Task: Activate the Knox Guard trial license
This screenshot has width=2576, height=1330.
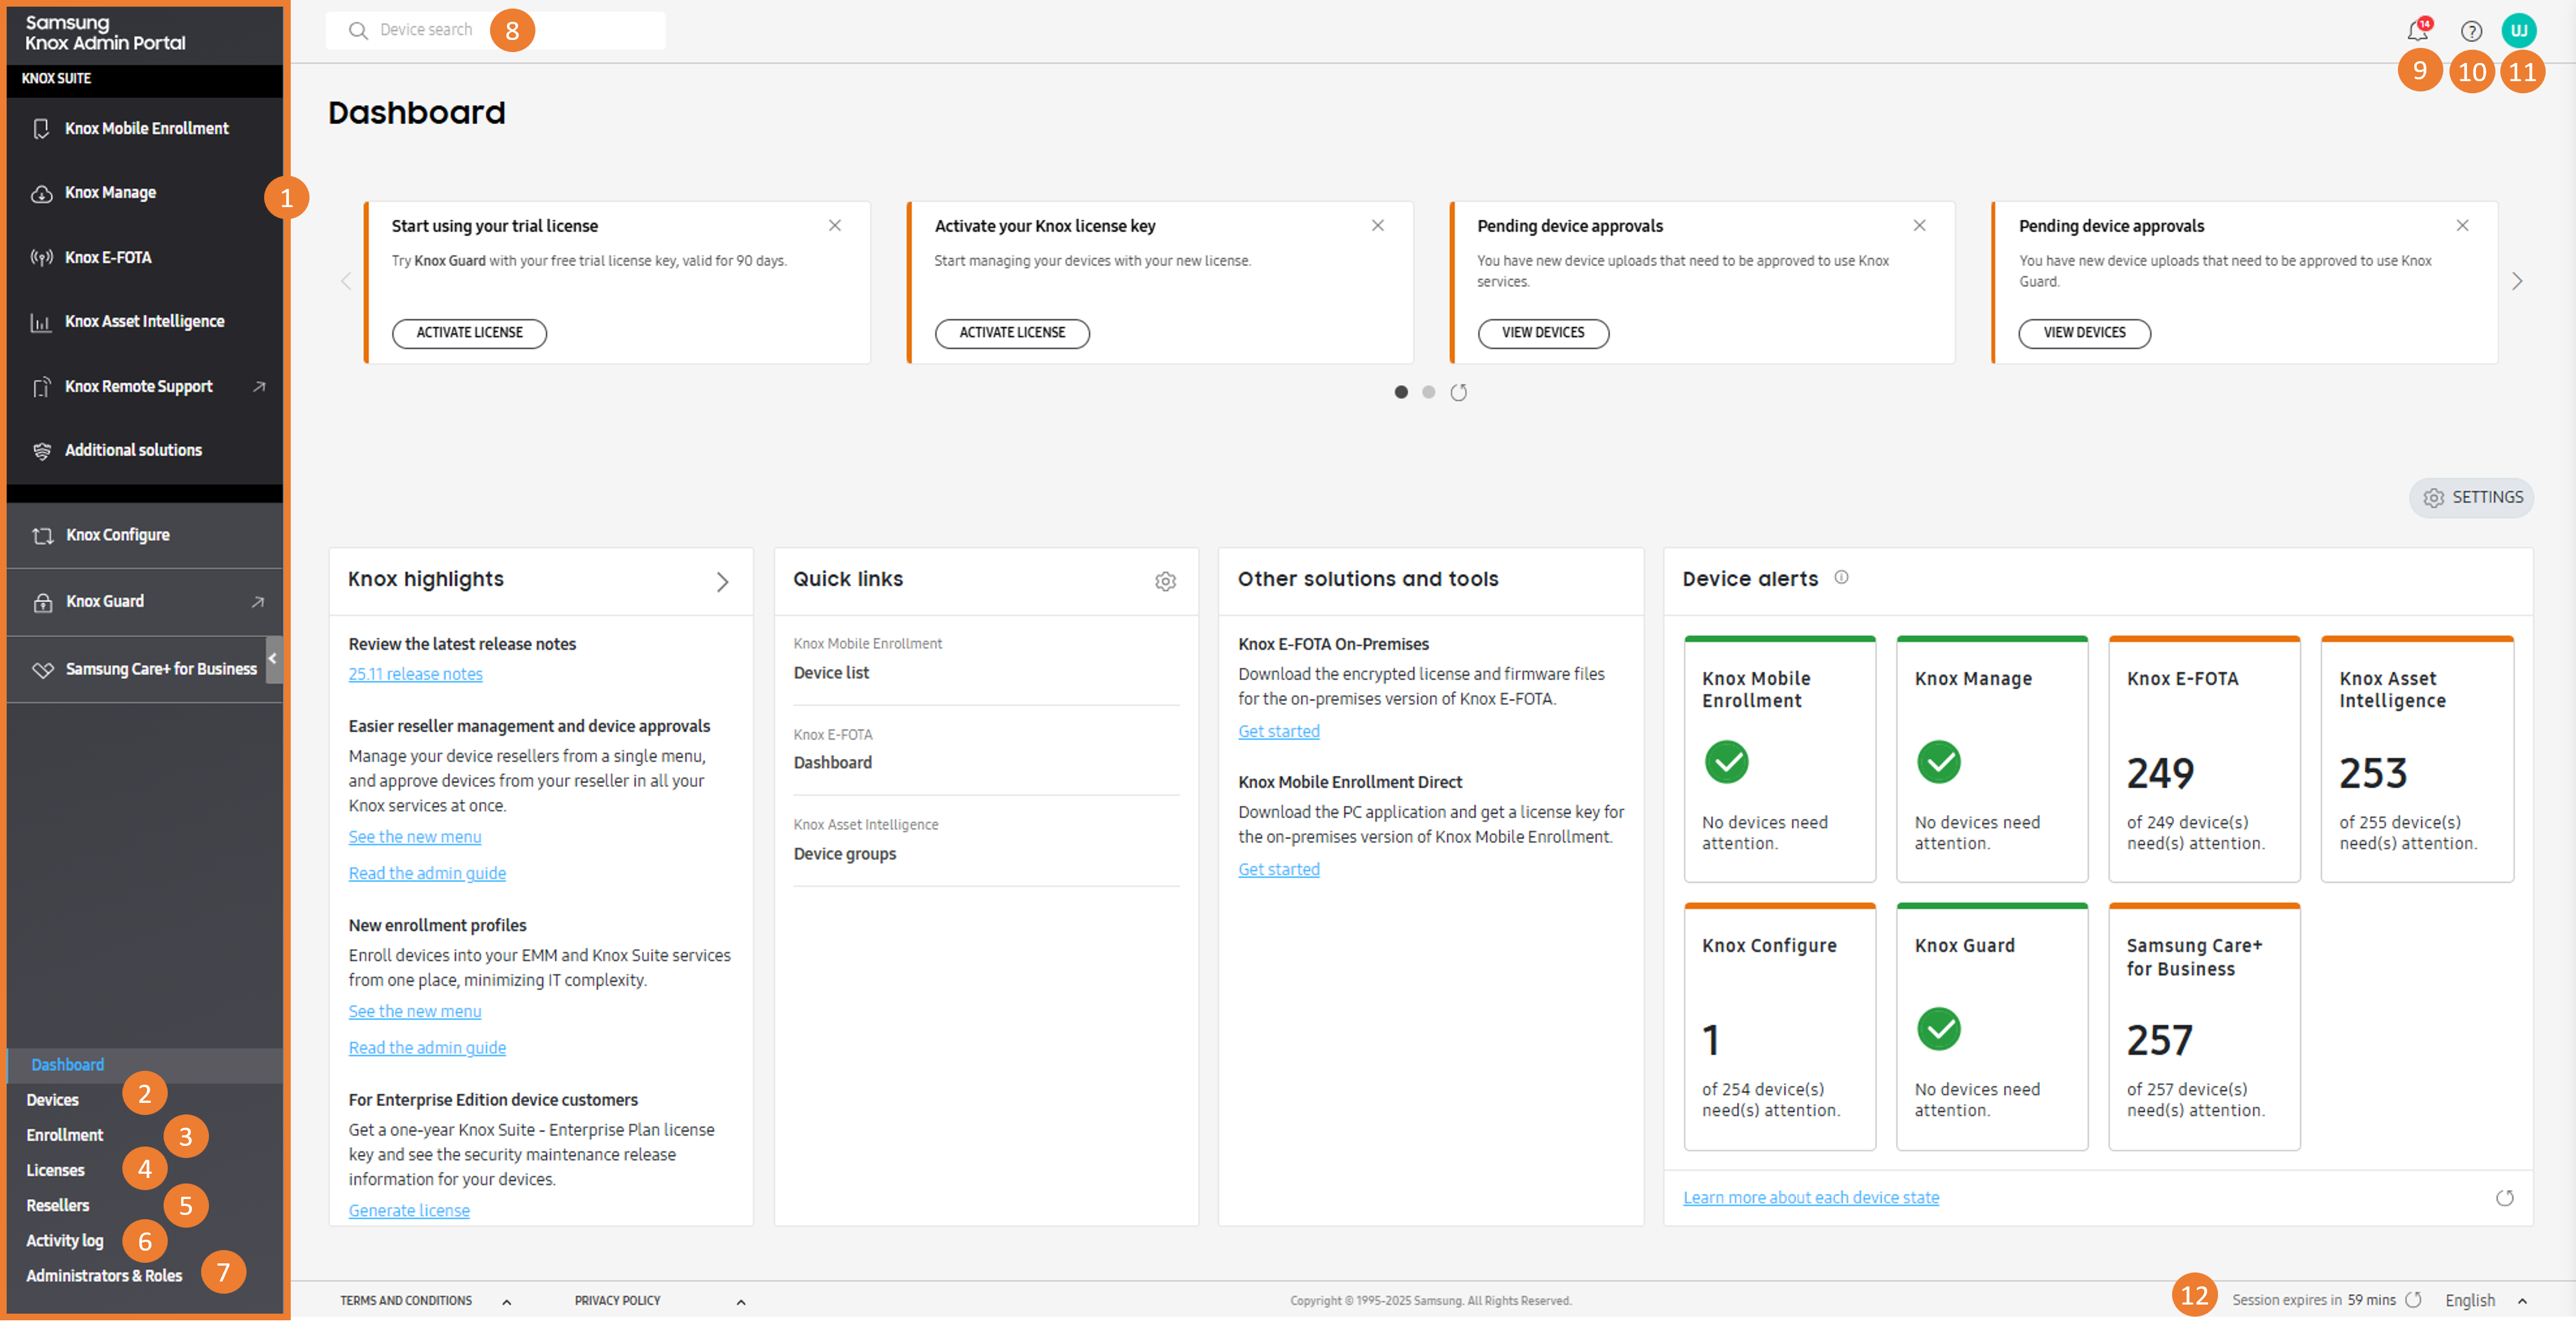Action: point(469,333)
